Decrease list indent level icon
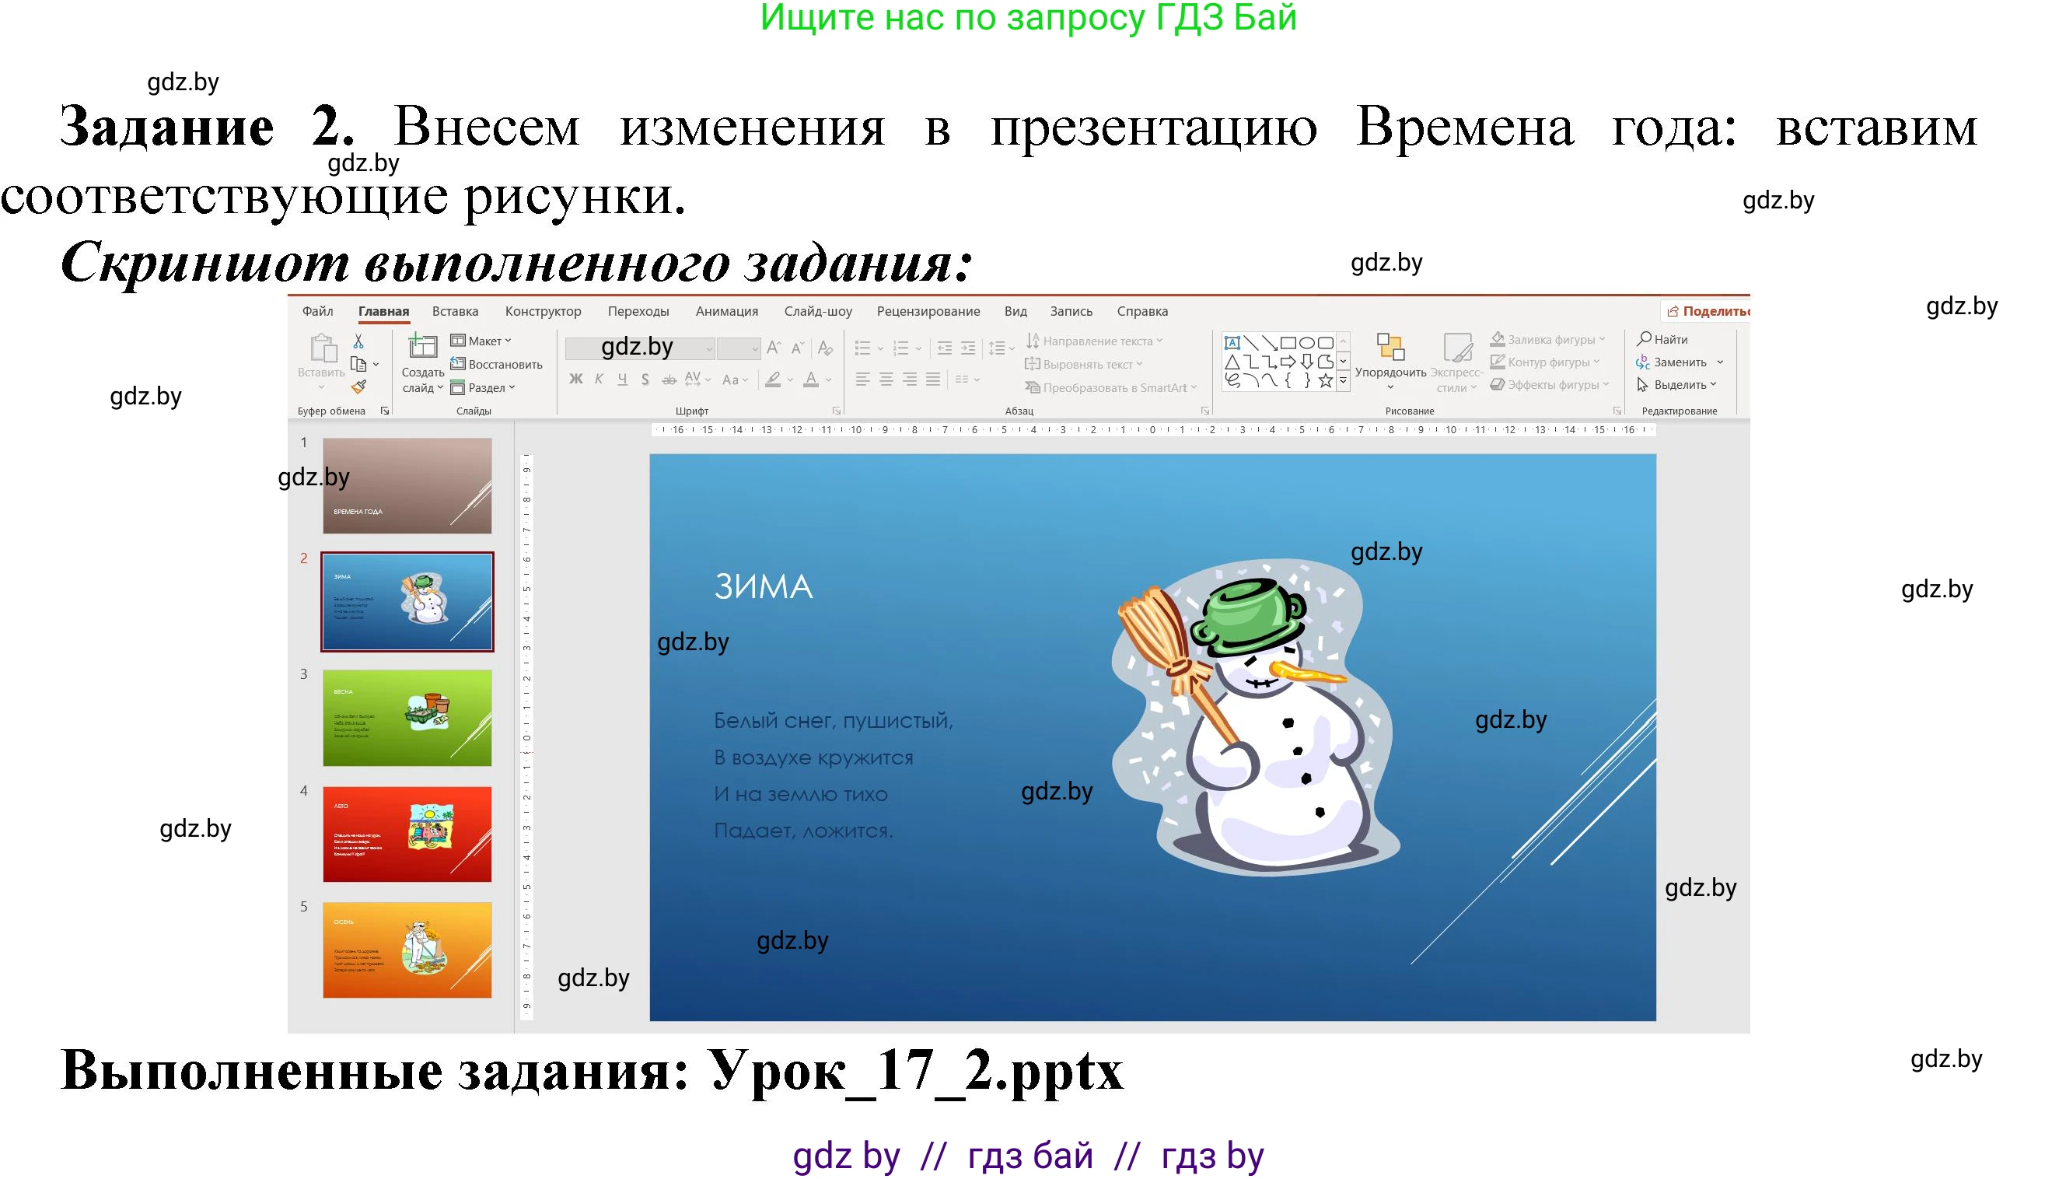This screenshot has width=2059, height=1179. [945, 348]
